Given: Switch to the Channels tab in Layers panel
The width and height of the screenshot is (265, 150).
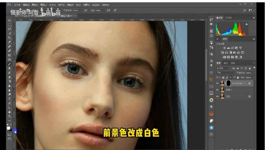Looking at the screenshot, I should tap(226, 63).
